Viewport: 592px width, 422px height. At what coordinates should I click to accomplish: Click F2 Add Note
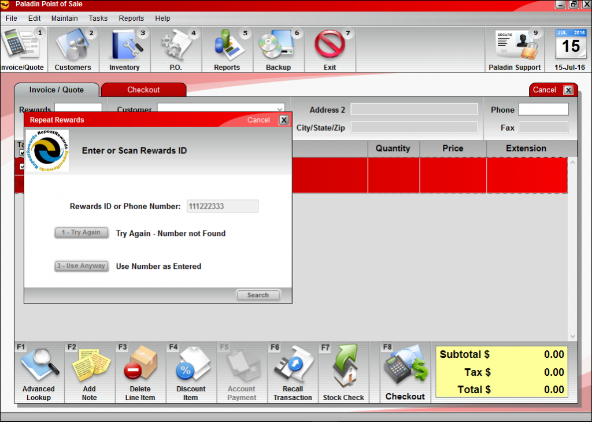(x=90, y=372)
